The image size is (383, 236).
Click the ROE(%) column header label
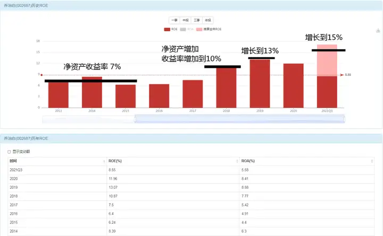point(115,161)
